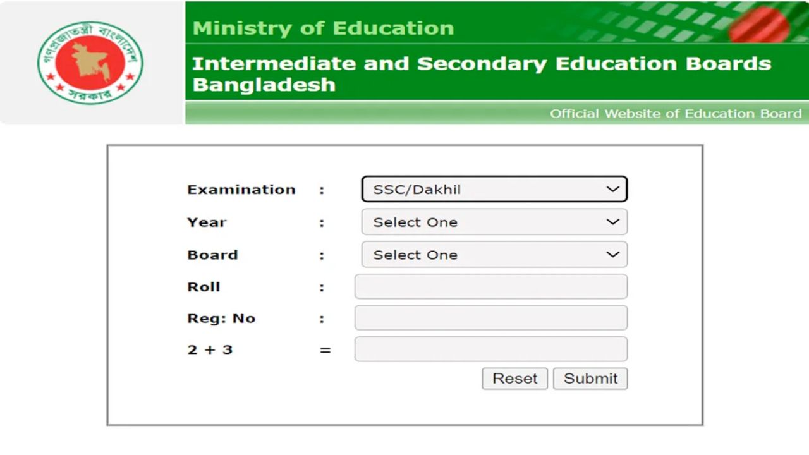Click the Official Website of Education Board text

676,114
